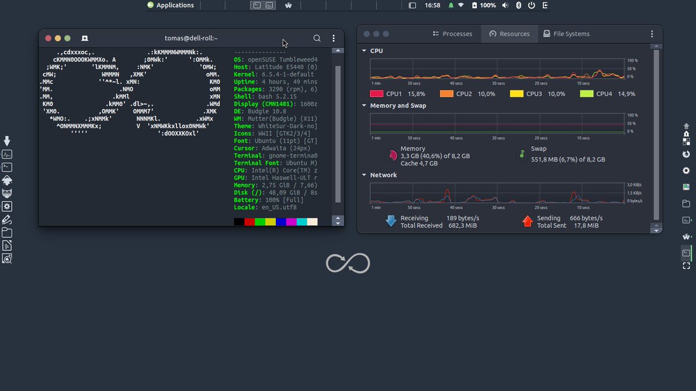The image size is (696, 391).
Task: Open the terminal search icon
Action: (x=317, y=38)
